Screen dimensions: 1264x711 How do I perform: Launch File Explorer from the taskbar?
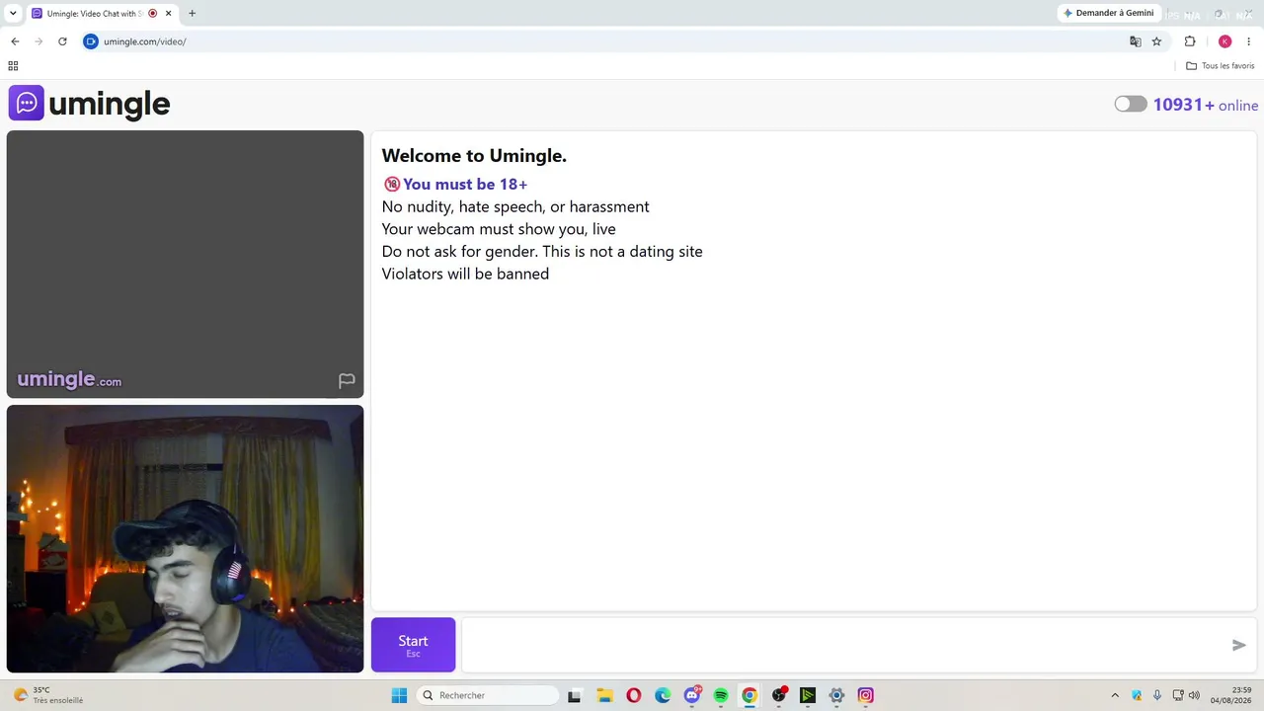point(604,695)
